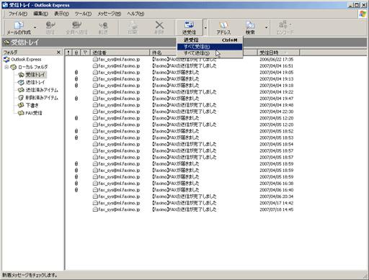Viewport: 369px width, 280px height.
Task: Select ローカル フォルダ in folder tree
Action: click(29, 67)
